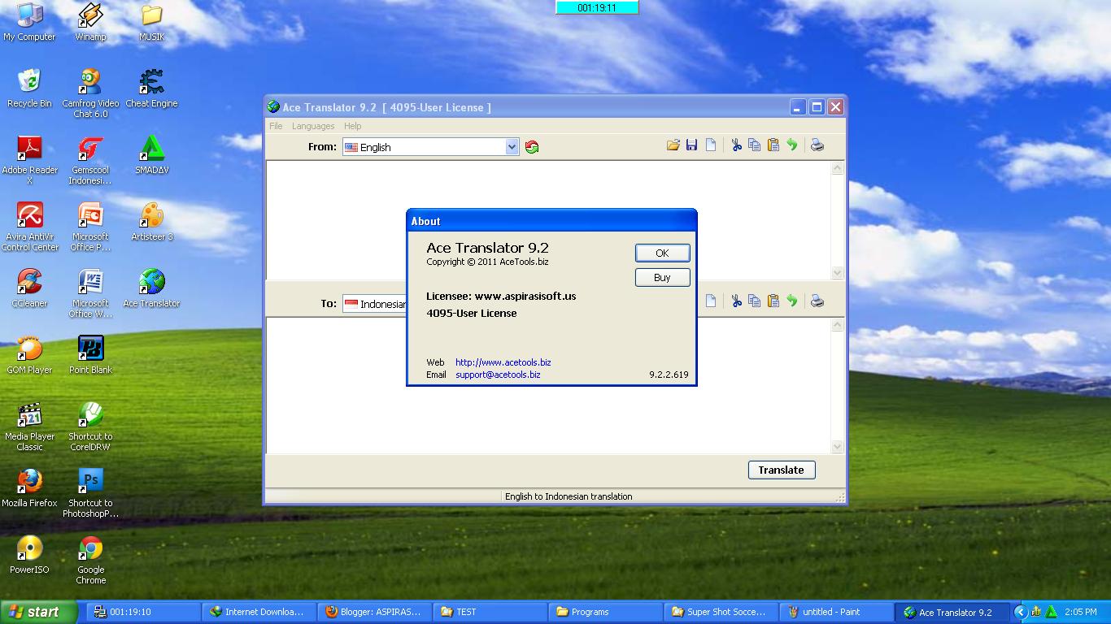Cut scissors icon in the From toolbar

pos(736,145)
